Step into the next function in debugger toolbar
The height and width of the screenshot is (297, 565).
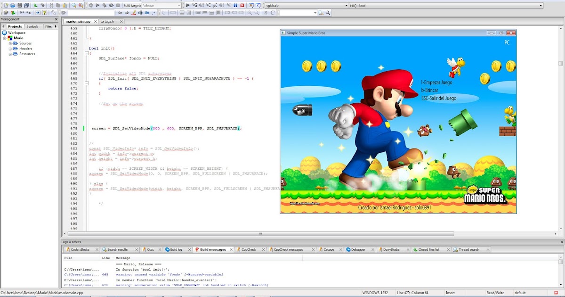pos(209,5)
